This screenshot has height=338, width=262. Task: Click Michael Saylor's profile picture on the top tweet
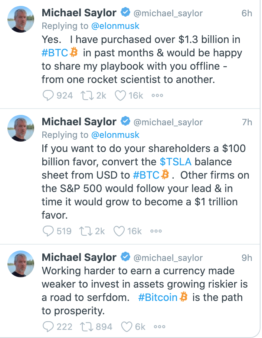21,19
